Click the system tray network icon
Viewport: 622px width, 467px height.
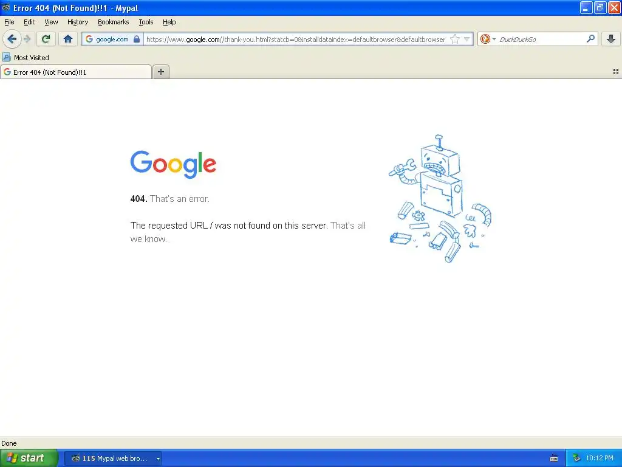click(576, 458)
